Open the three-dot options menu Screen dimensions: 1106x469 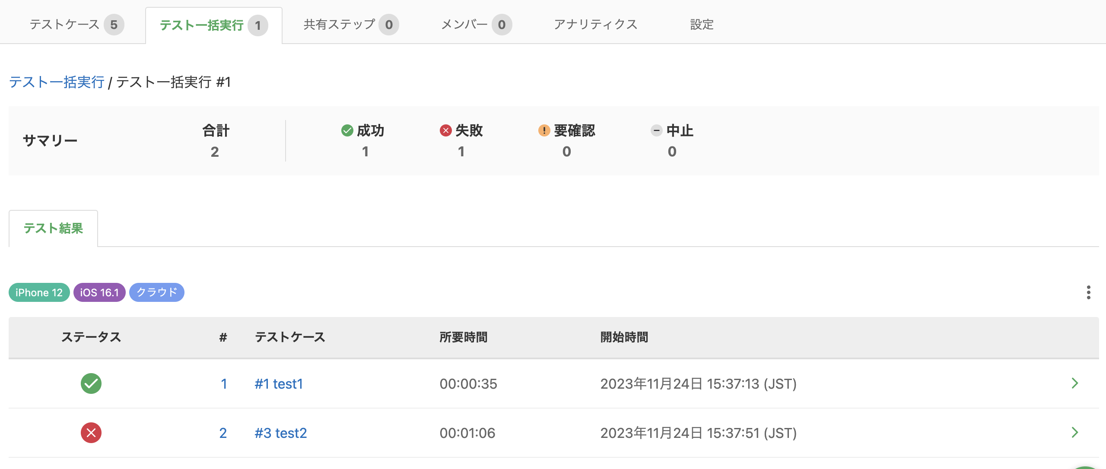coord(1088,292)
